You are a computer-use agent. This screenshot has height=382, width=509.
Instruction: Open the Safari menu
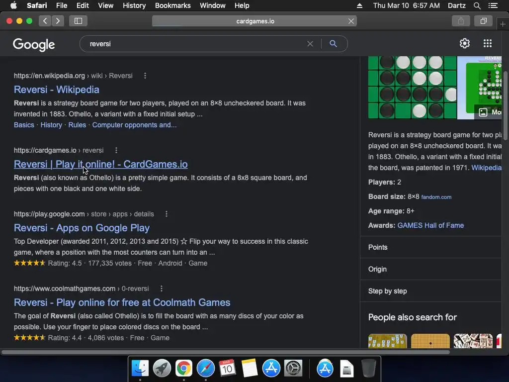(x=37, y=5)
